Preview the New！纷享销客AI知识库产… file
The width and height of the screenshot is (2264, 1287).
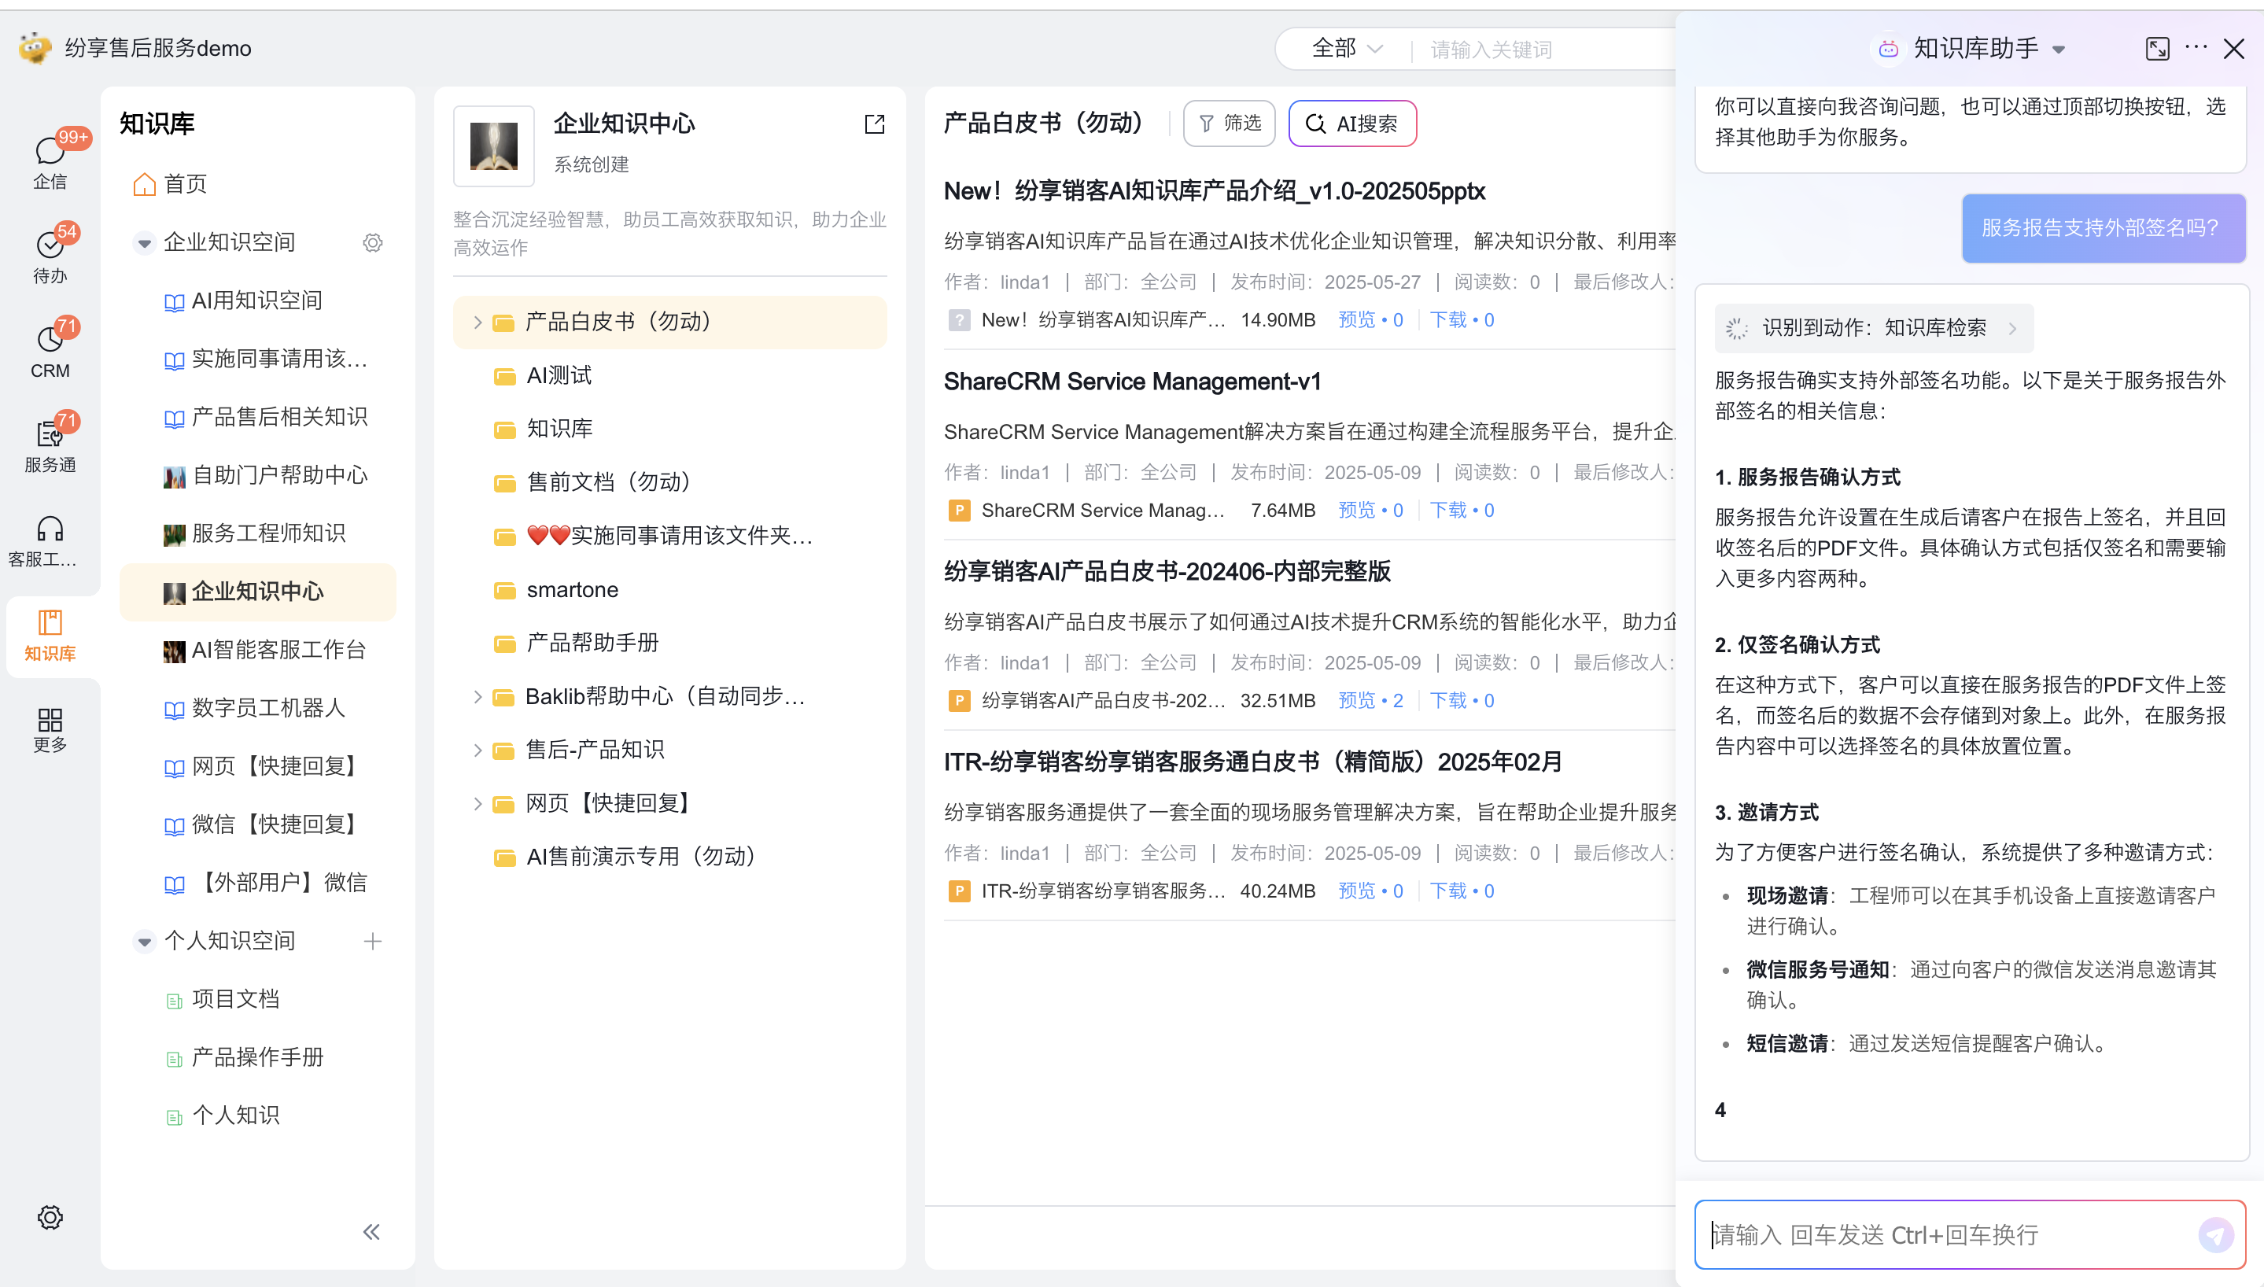click(x=1370, y=320)
